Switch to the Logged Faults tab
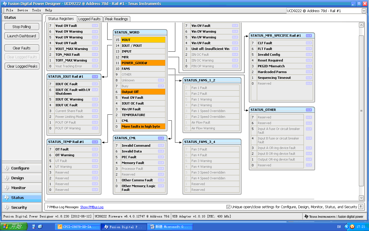The width and height of the screenshot is (369, 231). coord(90,19)
